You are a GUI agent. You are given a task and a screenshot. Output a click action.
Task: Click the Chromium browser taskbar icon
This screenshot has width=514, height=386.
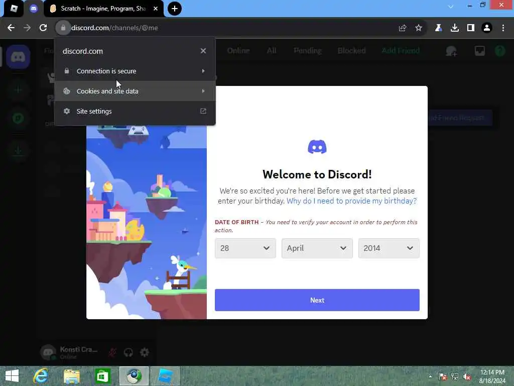pos(134,376)
